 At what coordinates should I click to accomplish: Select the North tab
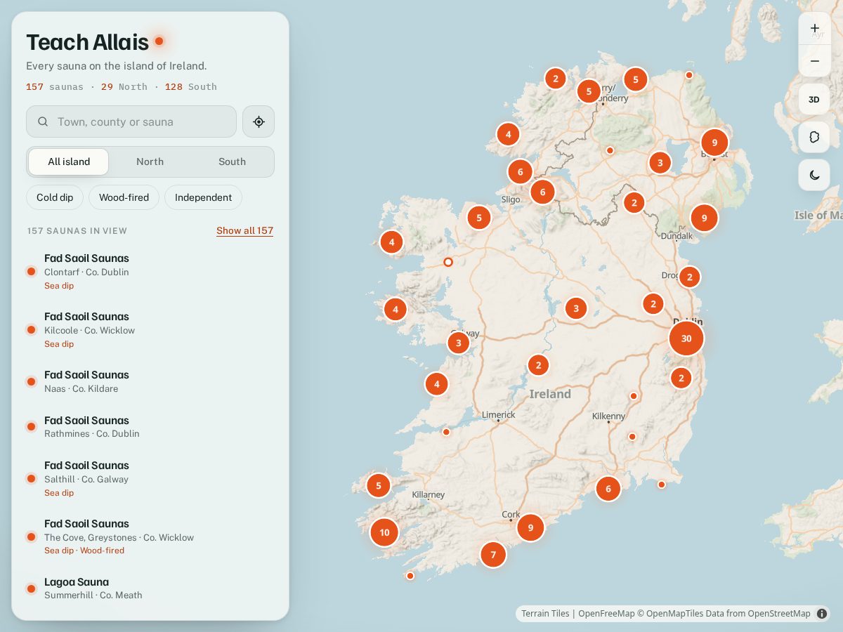point(150,162)
